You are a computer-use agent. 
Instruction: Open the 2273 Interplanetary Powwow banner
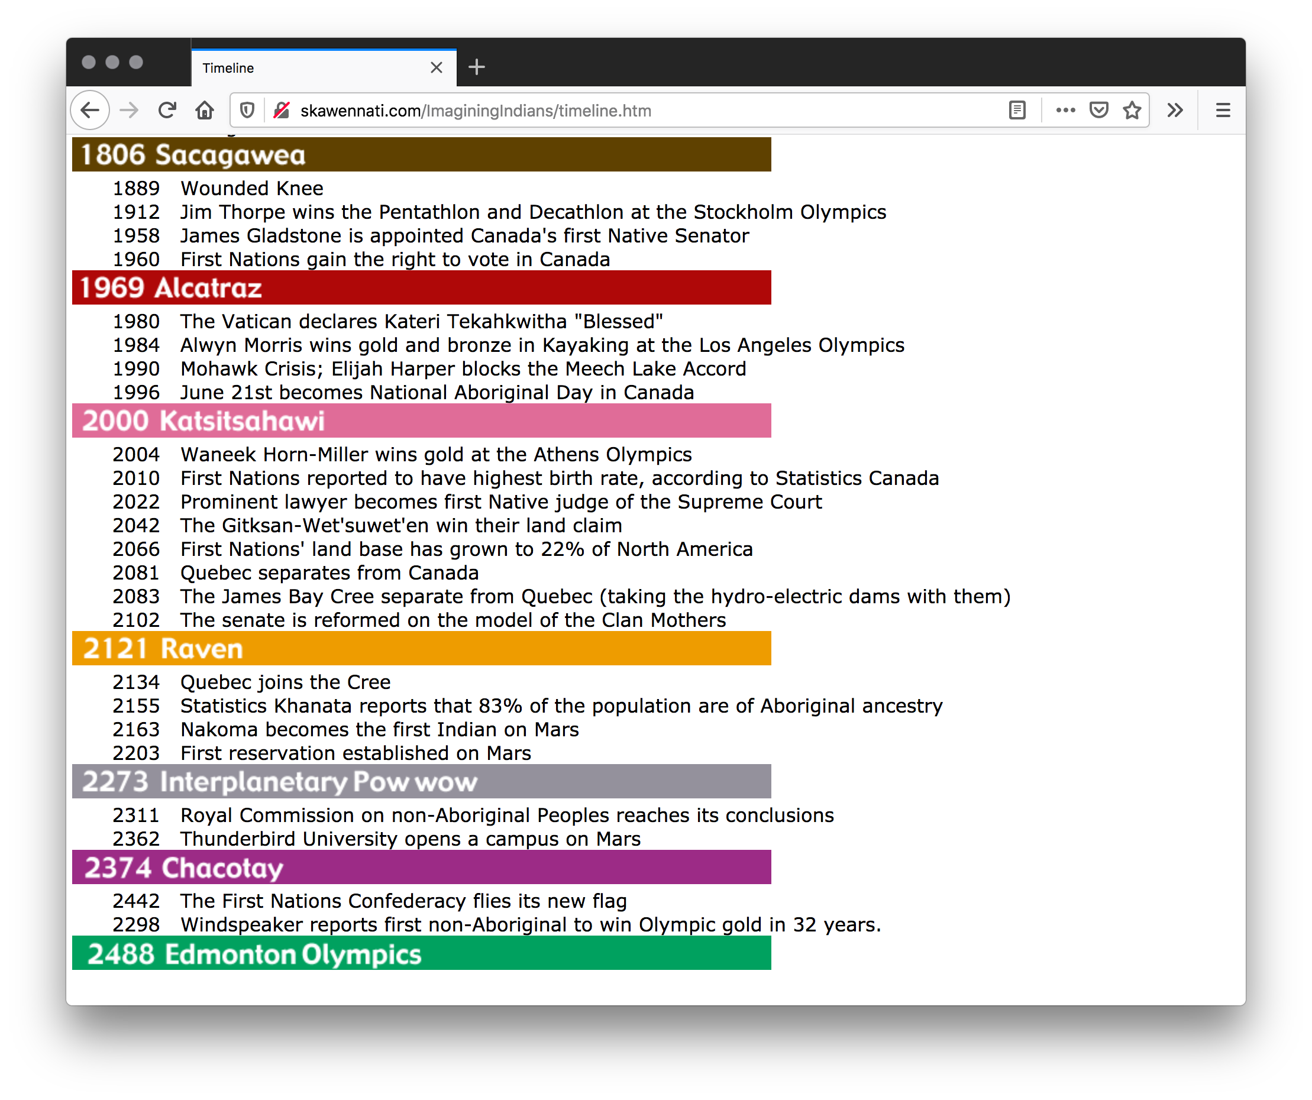click(422, 781)
